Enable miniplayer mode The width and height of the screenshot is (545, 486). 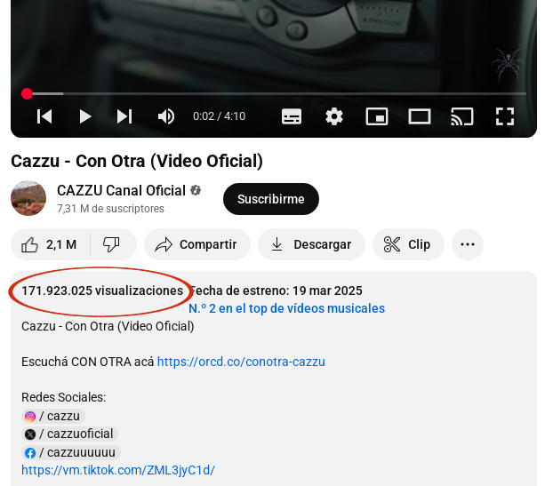(377, 116)
